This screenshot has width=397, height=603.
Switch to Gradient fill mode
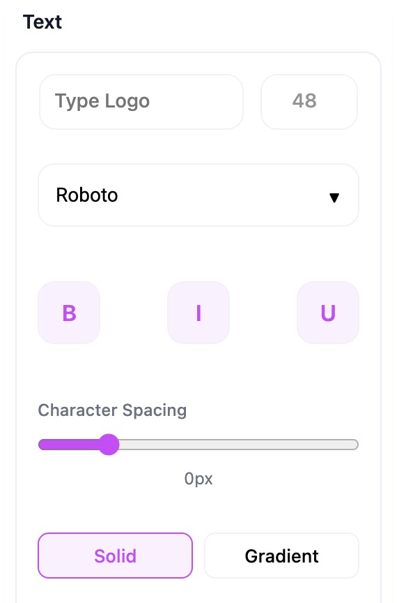pyautogui.click(x=282, y=556)
